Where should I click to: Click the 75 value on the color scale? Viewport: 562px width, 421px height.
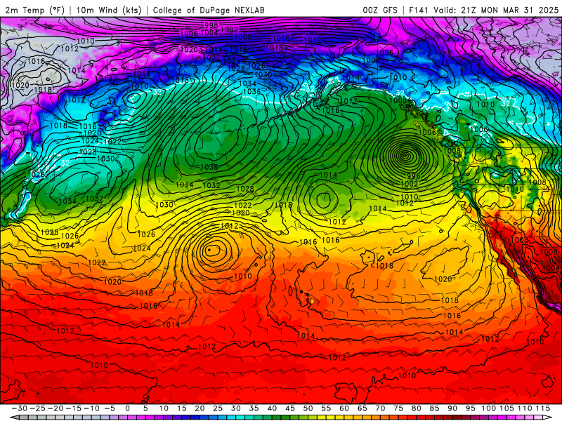coord(398,408)
